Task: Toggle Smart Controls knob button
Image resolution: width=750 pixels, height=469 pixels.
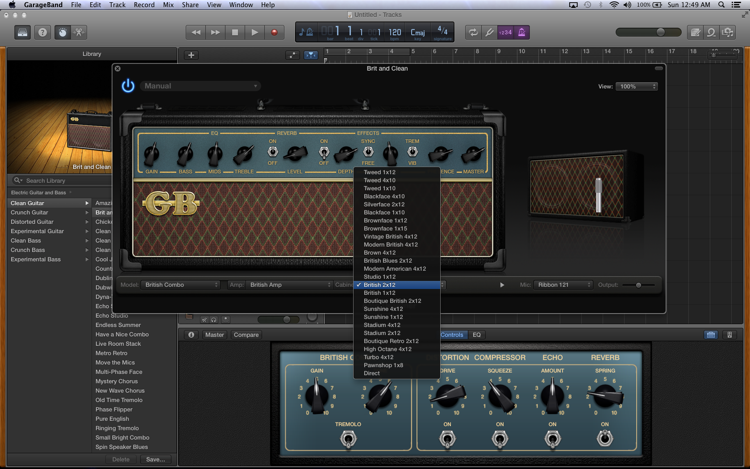Action: [x=62, y=33]
